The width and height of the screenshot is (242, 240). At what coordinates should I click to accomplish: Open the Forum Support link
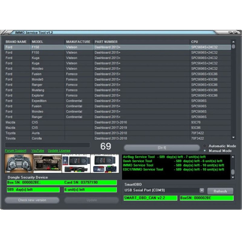click(x=16, y=151)
